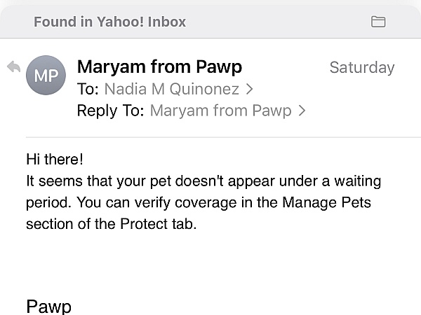The image size is (421, 315).
Task: Click the "It seems that your pet" line
Action: 93,181
